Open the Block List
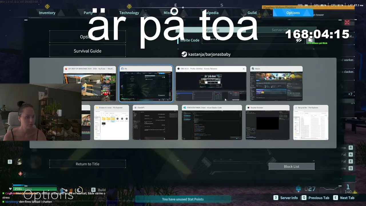Viewport: 366px width, 206px height. 291,167
